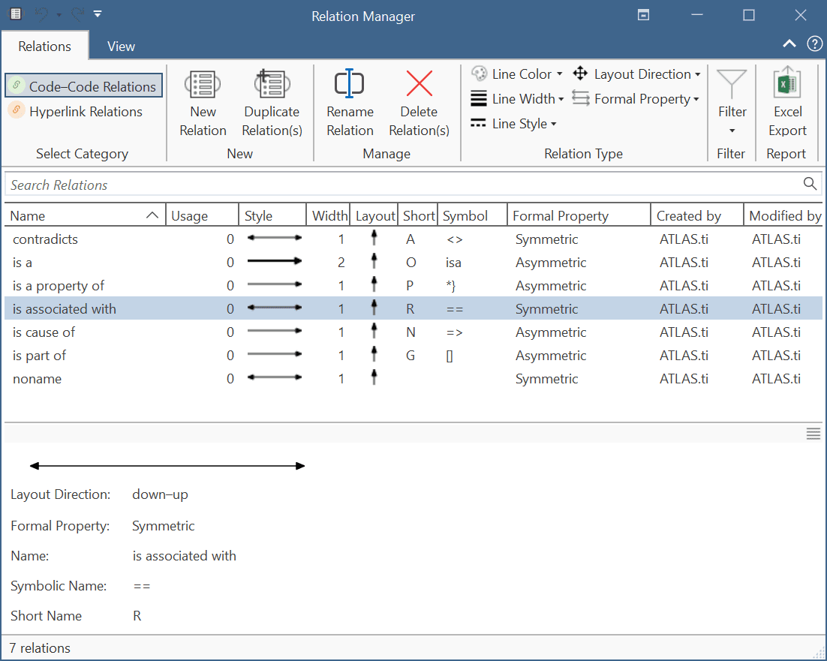Image resolution: width=827 pixels, height=661 pixels.
Task: Click short name 'G' in 'is part of' row
Action: pos(410,356)
